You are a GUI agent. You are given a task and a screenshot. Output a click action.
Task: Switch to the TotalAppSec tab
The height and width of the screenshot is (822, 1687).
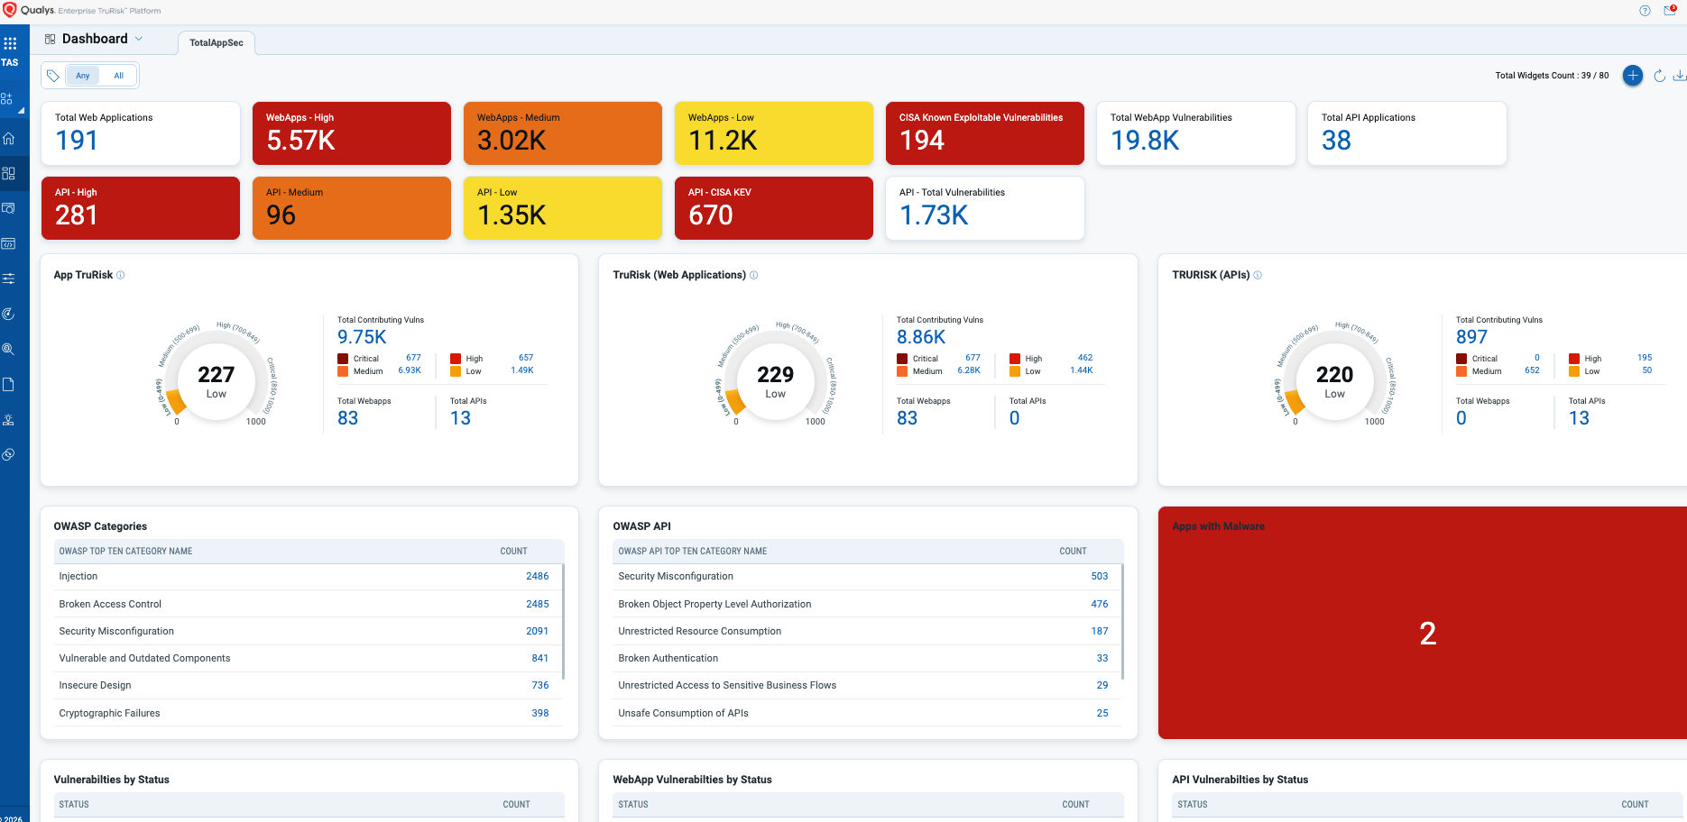pyautogui.click(x=217, y=42)
